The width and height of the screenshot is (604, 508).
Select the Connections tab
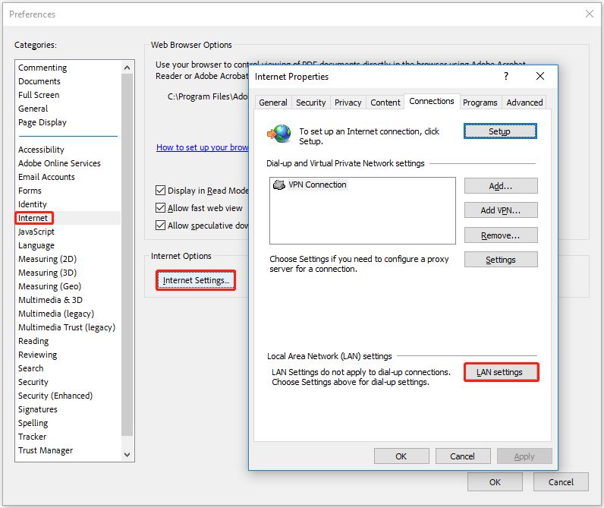(432, 101)
